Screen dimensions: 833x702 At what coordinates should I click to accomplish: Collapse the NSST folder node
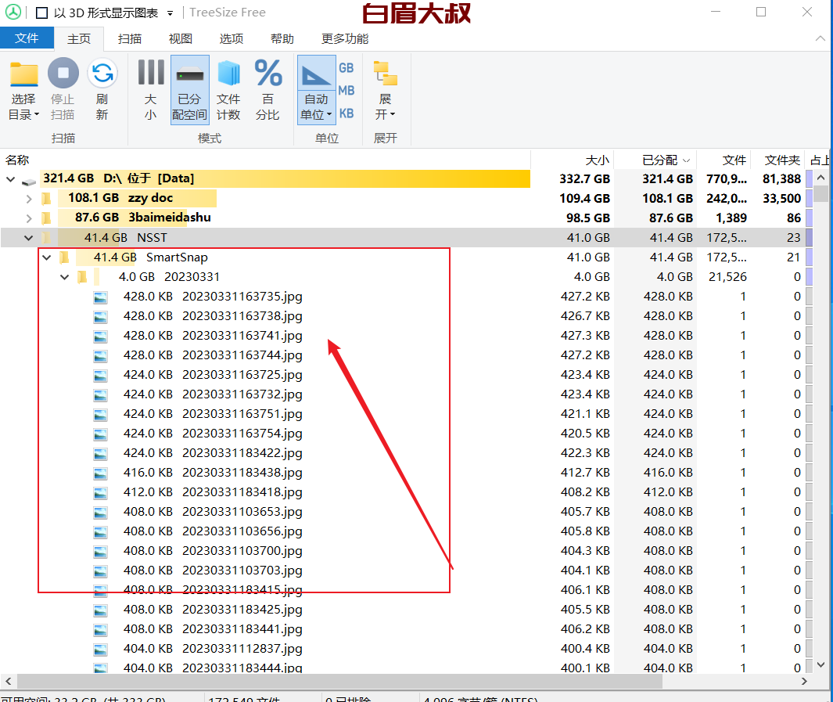pyautogui.click(x=29, y=238)
